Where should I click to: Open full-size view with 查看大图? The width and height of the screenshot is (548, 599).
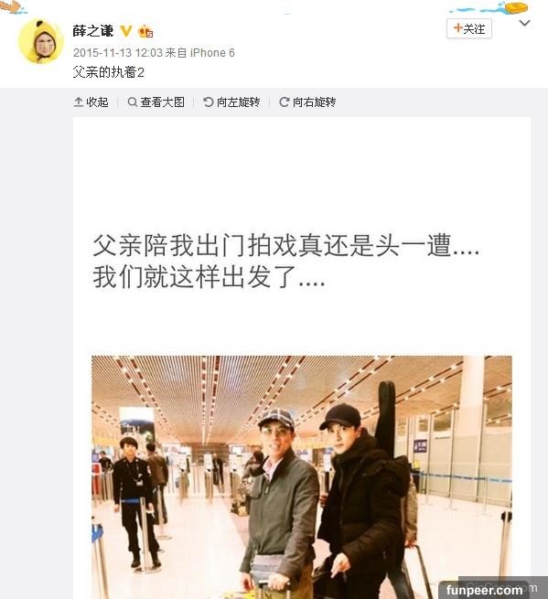156,102
